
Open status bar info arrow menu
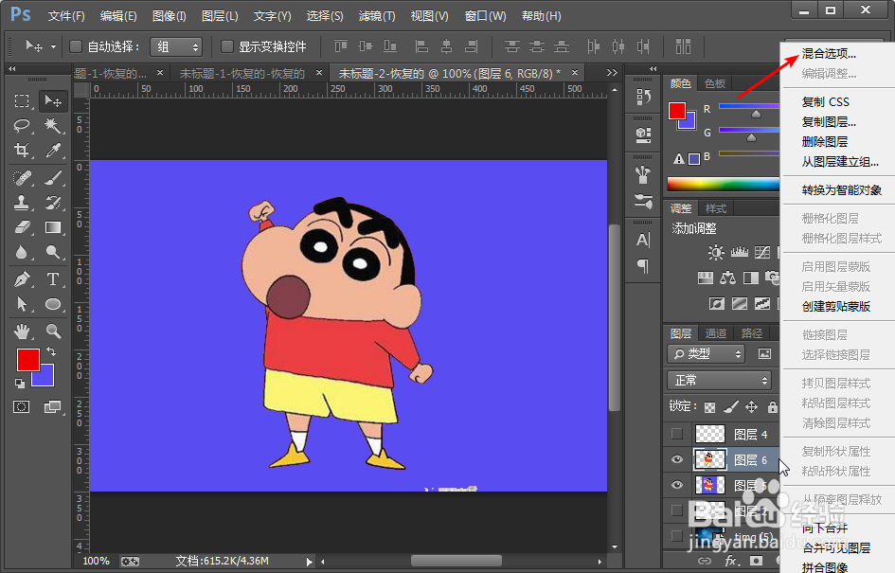pyautogui.click(x=310, y=562)
